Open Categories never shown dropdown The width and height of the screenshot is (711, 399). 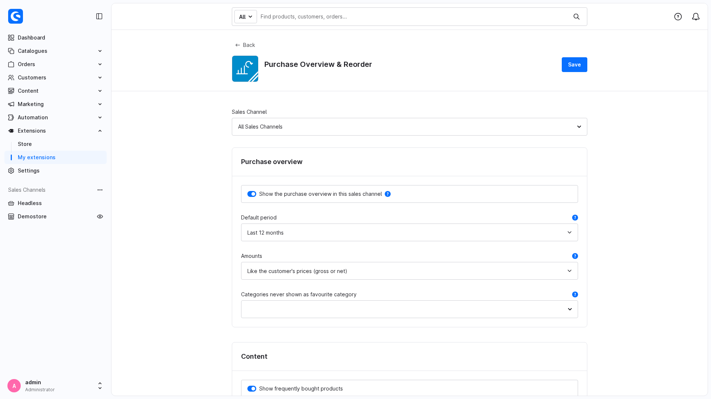pyautogui.click(x=410, y=309)
